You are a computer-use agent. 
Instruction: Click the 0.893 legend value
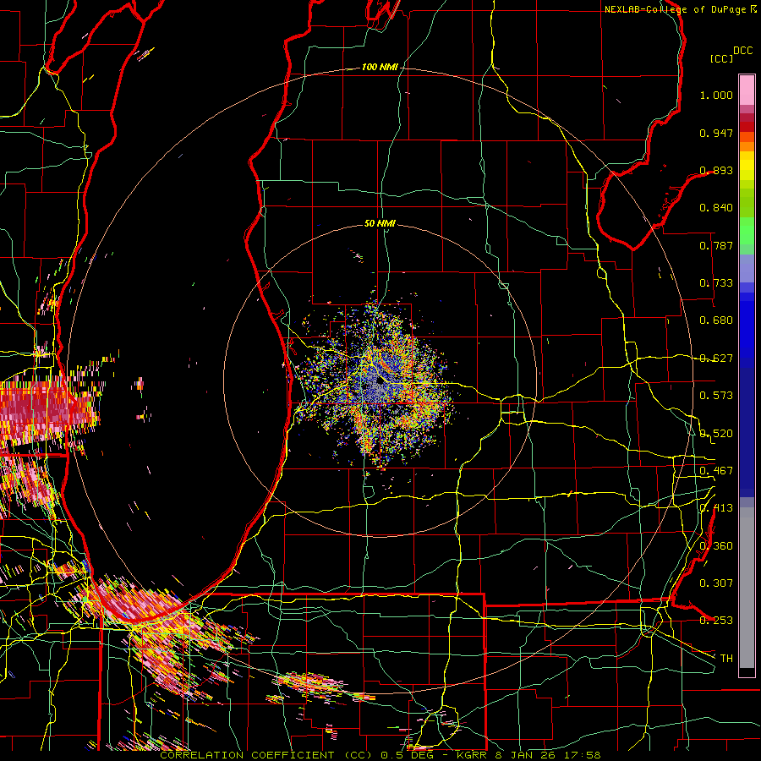(716, 170)
